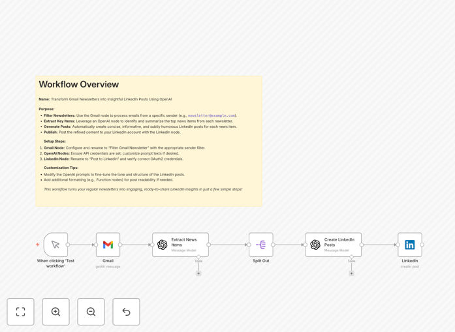Click the 'Setup Steps:' text in note
The width and height of the screenshot is (455, 332).
(55, 141)
